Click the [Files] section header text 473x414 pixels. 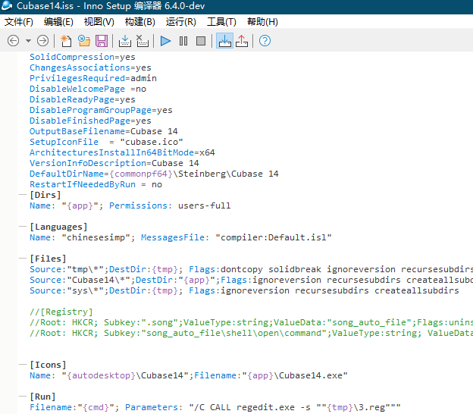coord(48,259)
